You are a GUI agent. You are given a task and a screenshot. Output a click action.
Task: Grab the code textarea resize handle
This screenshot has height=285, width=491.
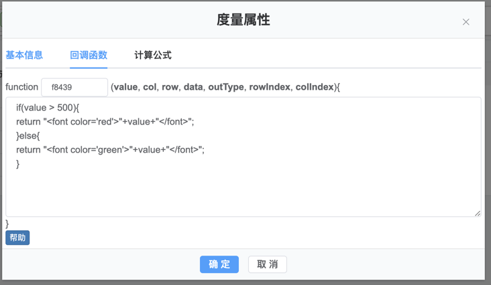pyautogui.click(x=477, y=213)
